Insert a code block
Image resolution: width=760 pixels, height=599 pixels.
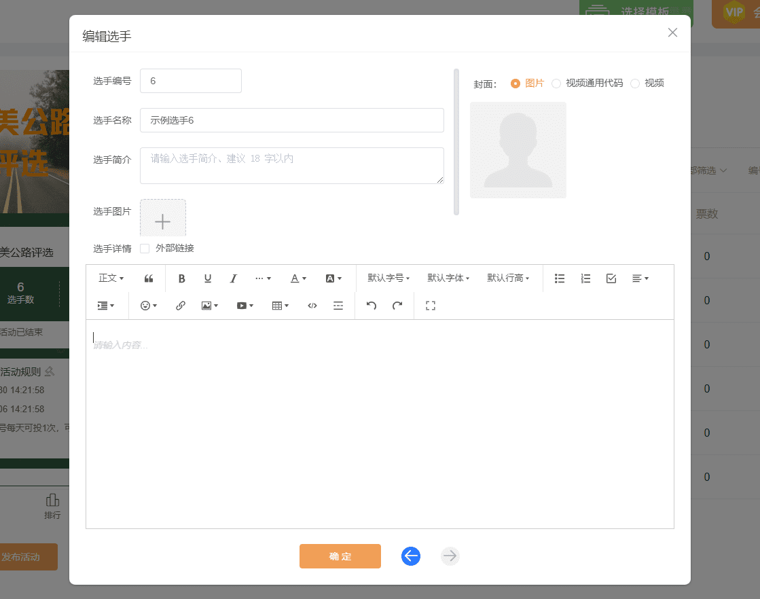pyautogui.click(x=312, y=305)
